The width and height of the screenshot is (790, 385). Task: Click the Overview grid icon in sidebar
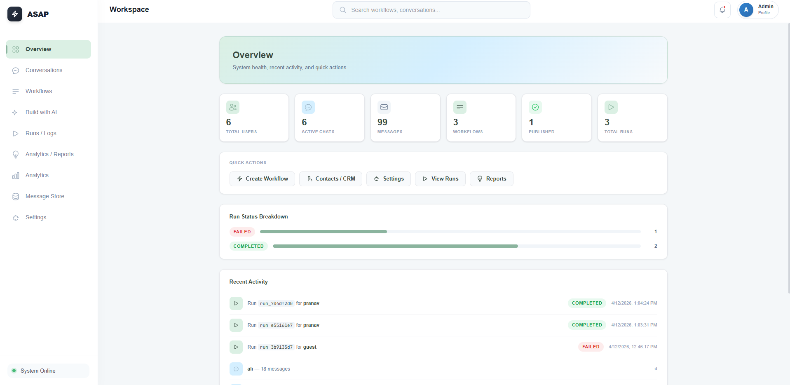[x=16, y=49]
